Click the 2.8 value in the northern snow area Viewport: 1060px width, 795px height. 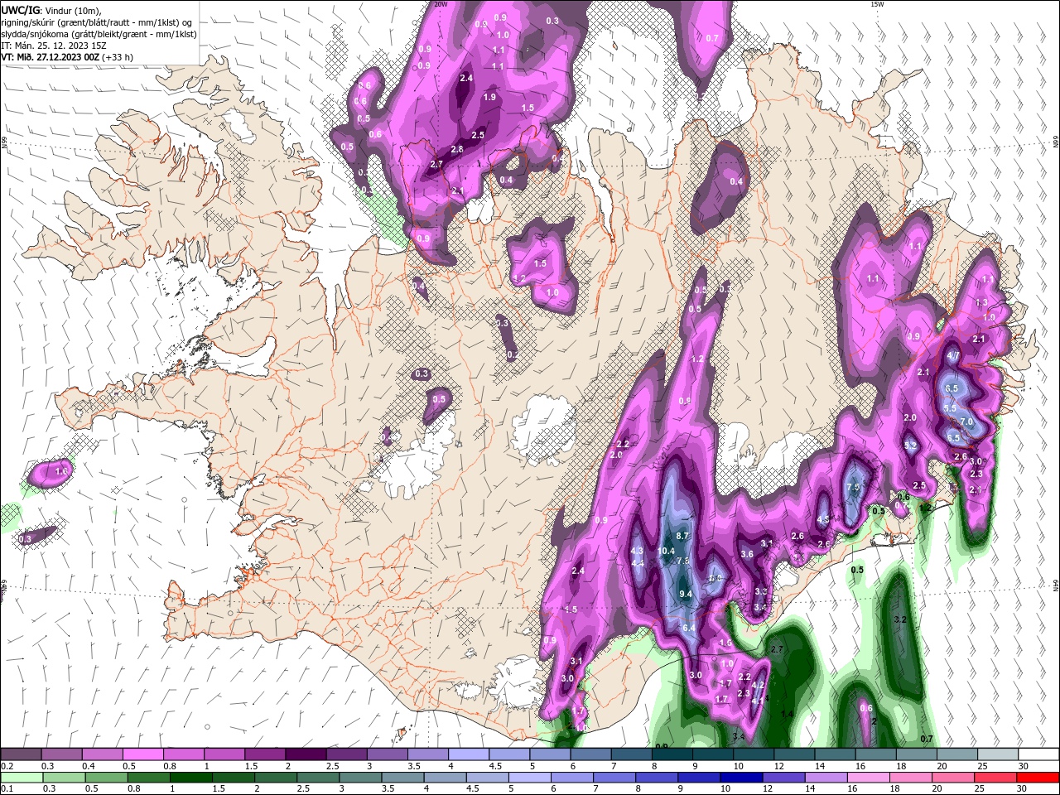457,149
